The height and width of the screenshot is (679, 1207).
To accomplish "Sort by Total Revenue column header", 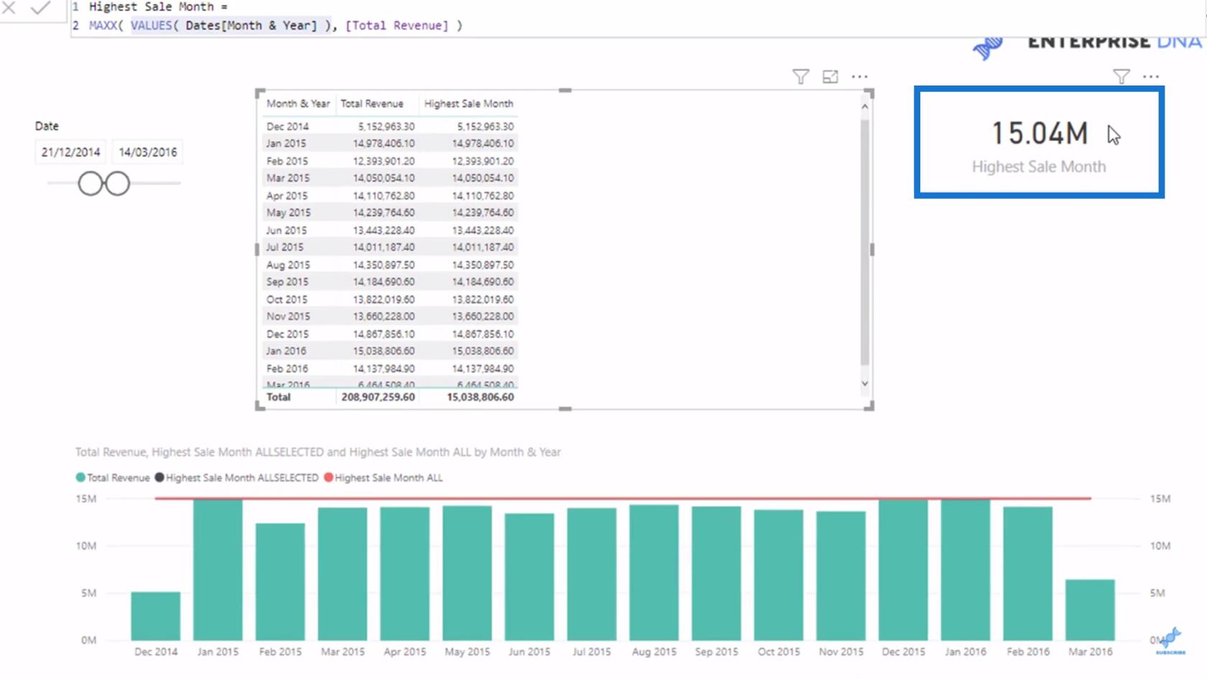I will pos(372,103).
